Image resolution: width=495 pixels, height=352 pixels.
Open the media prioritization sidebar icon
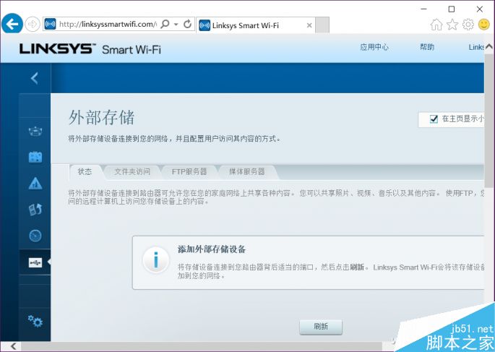[35, 210]
